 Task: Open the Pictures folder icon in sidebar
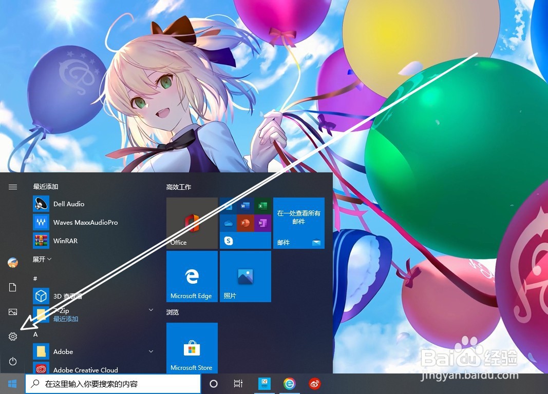[12, 312]
